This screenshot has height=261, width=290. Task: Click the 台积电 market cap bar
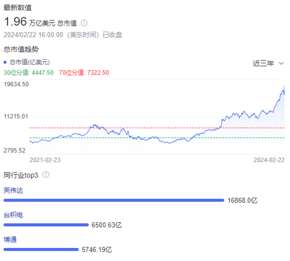tap(46, 225)
